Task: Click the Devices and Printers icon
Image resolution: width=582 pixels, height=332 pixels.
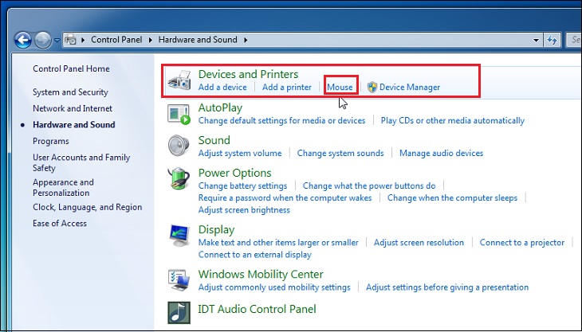Action: click(179, 80)
